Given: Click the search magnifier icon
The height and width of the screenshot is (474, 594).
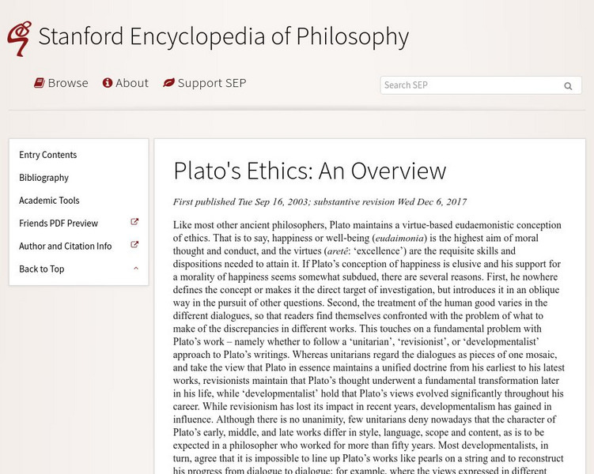Looking at the screenshot, I should tap(568, 86).
